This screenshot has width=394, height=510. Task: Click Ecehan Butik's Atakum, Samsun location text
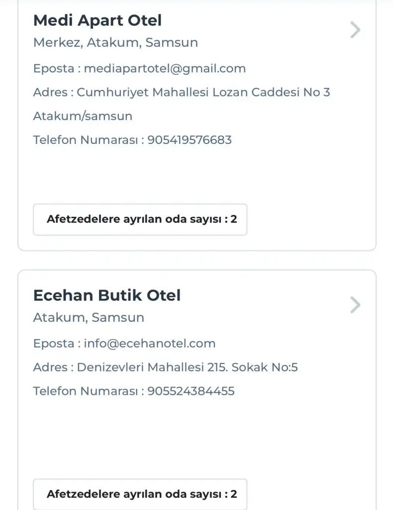(x=89, y=317)
